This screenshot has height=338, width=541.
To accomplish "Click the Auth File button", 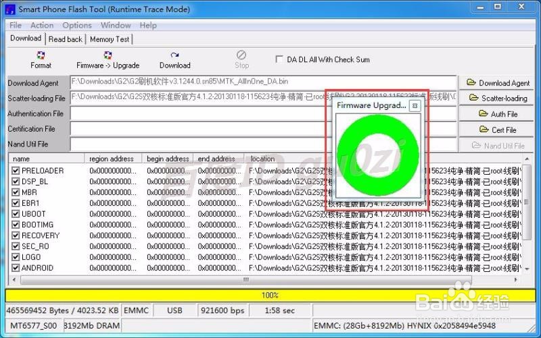I will click(496, 114).
